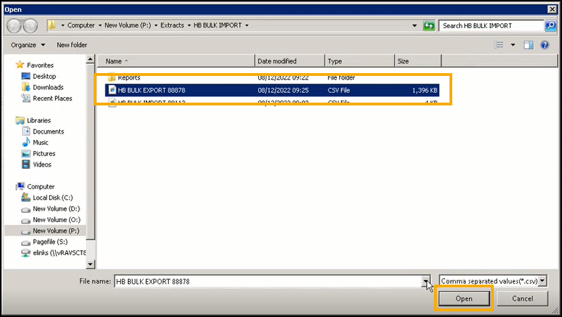
Task: Open the Organize menu
Action: pyautogui.click(x=28, y=45)
